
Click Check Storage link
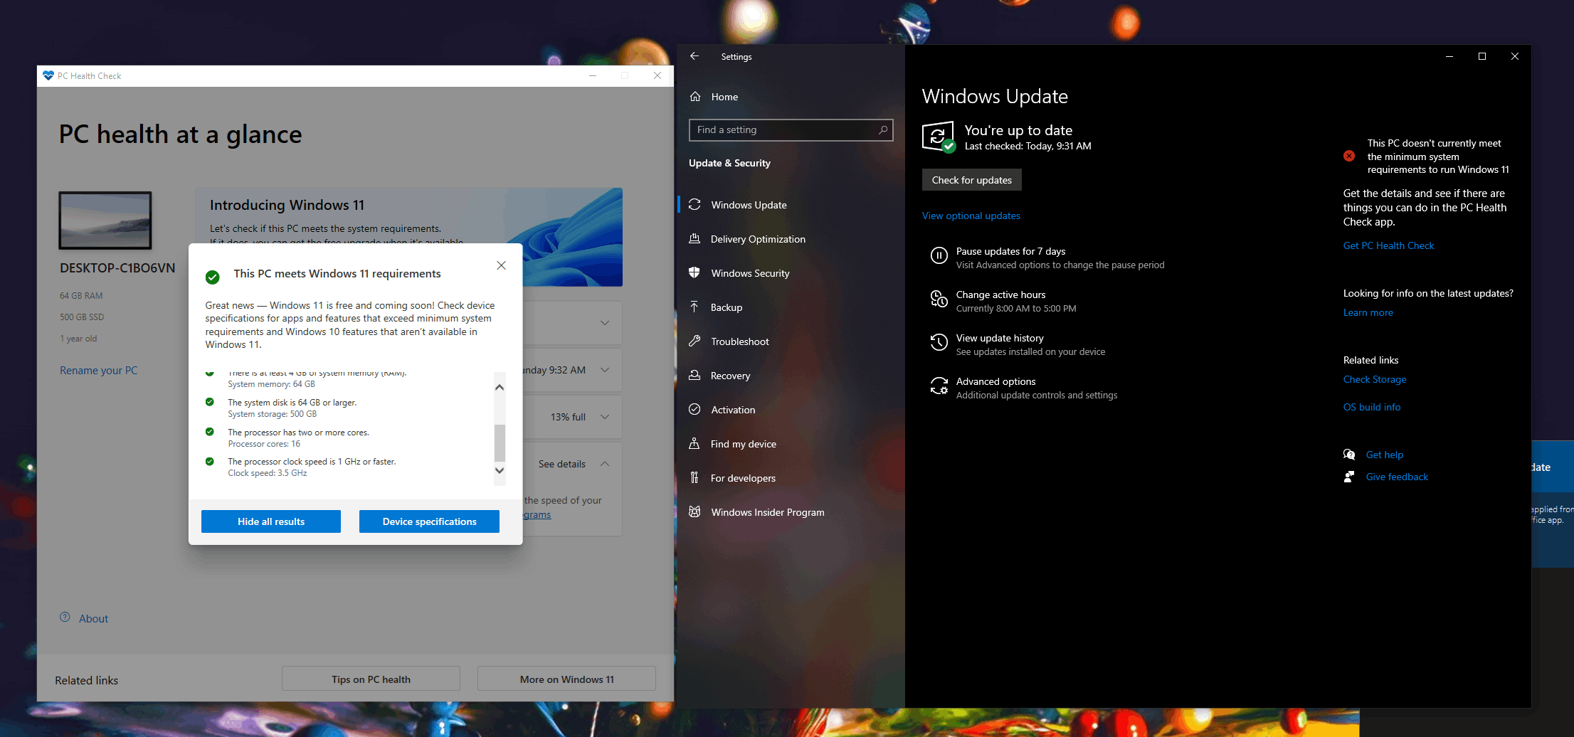click(1375, 379)
